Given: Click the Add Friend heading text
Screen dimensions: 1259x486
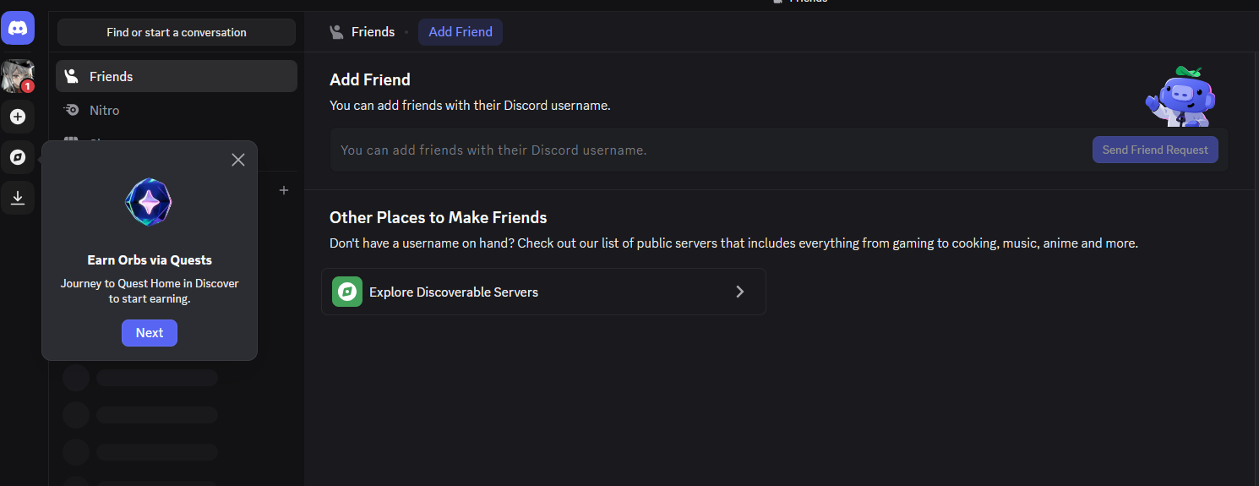Looking at the screenshot, I should click(370, 79).
